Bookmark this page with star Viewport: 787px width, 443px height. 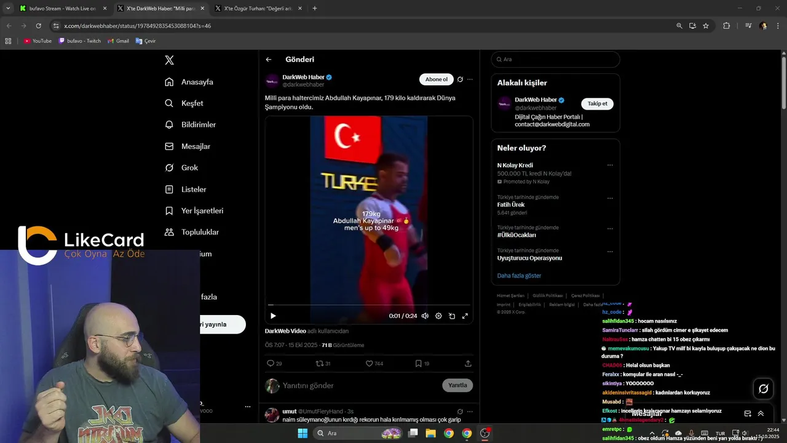tap(706, 26)
